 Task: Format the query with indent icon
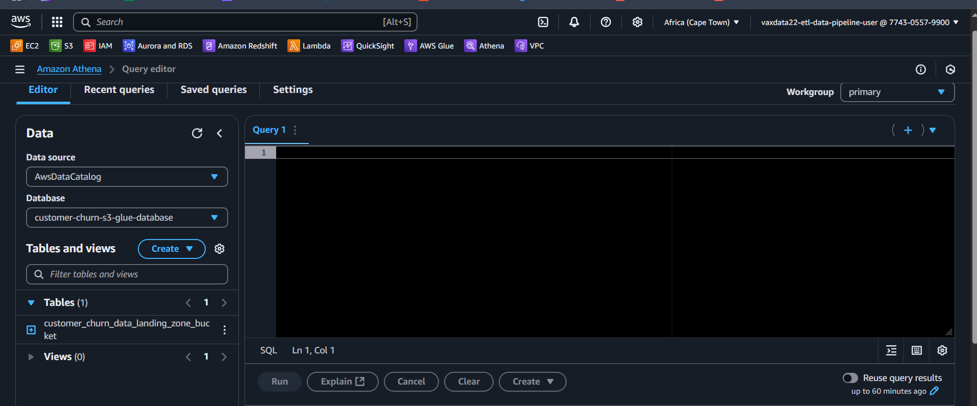pyautogui.click(x=891, y=350)
